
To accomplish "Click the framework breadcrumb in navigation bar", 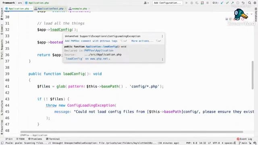I will click(8, 3).
